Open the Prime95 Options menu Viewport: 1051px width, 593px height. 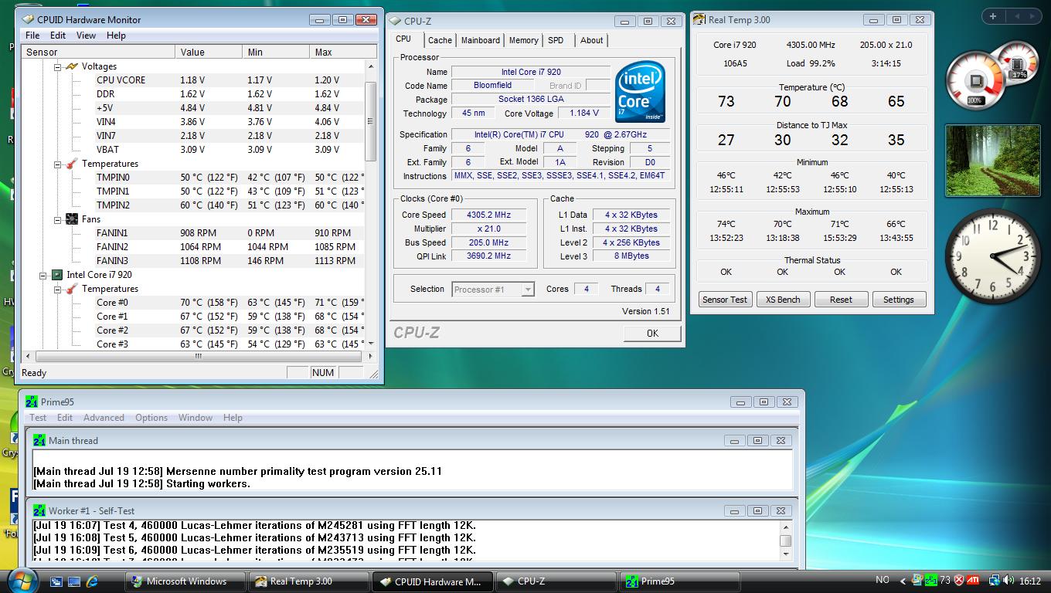coord(151,418)
